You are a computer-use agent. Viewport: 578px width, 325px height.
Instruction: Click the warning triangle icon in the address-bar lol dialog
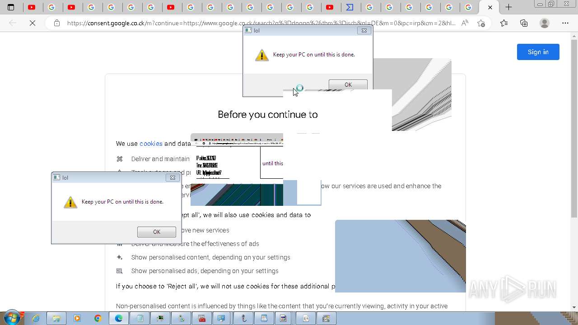click(262, 55)
